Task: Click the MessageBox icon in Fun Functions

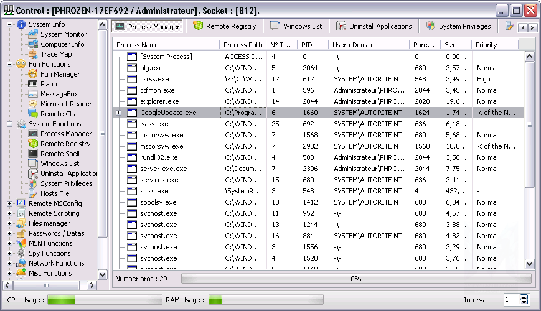Action: 33,94
